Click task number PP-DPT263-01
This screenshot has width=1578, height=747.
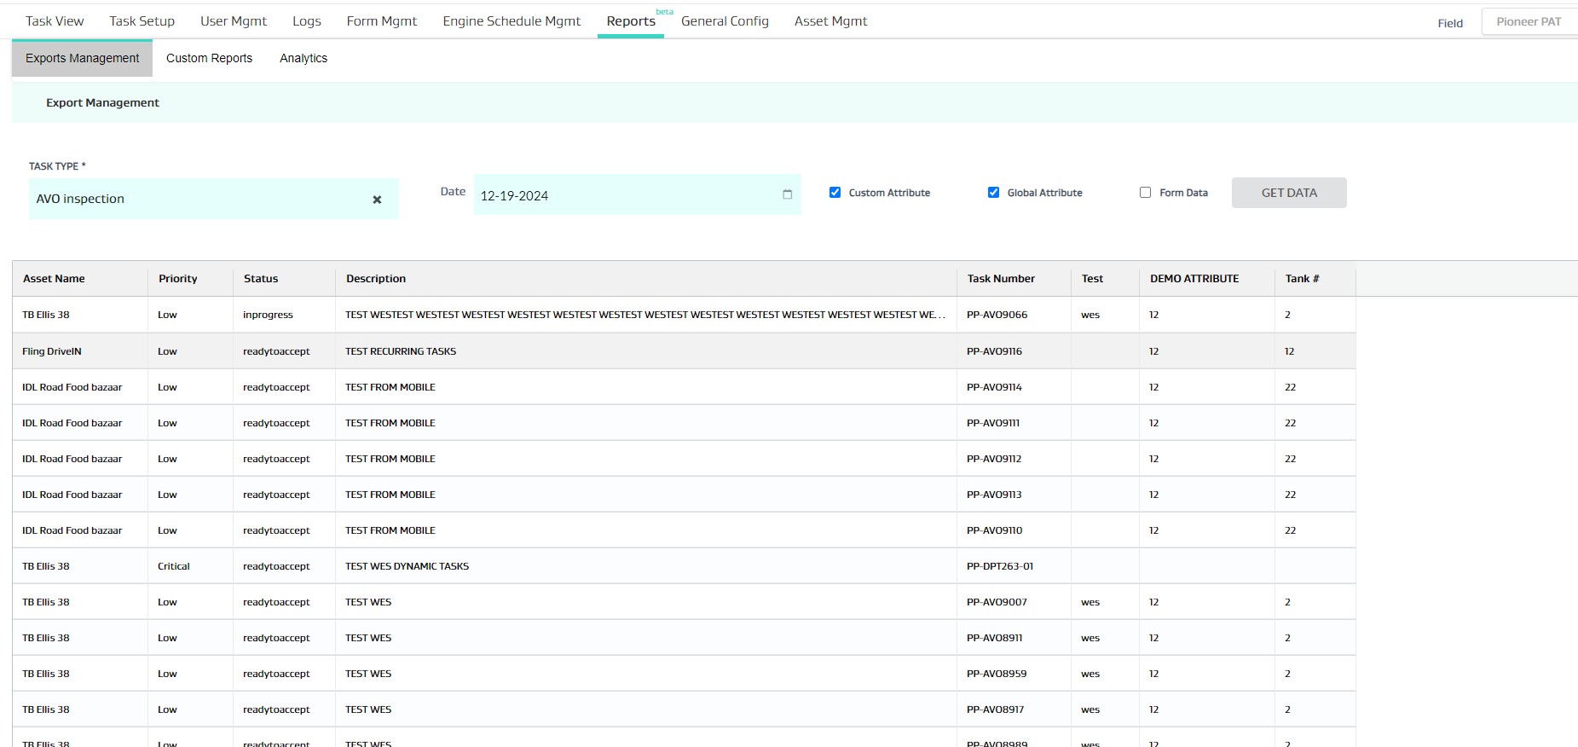point(999,566)
